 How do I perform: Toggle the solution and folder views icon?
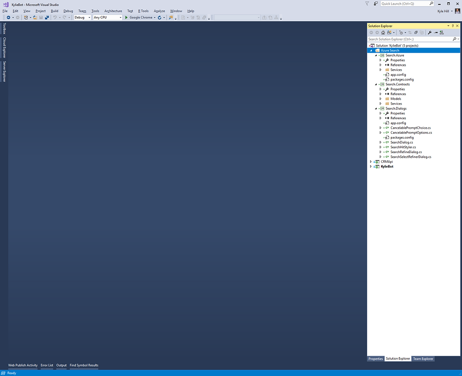coord(389,33)
